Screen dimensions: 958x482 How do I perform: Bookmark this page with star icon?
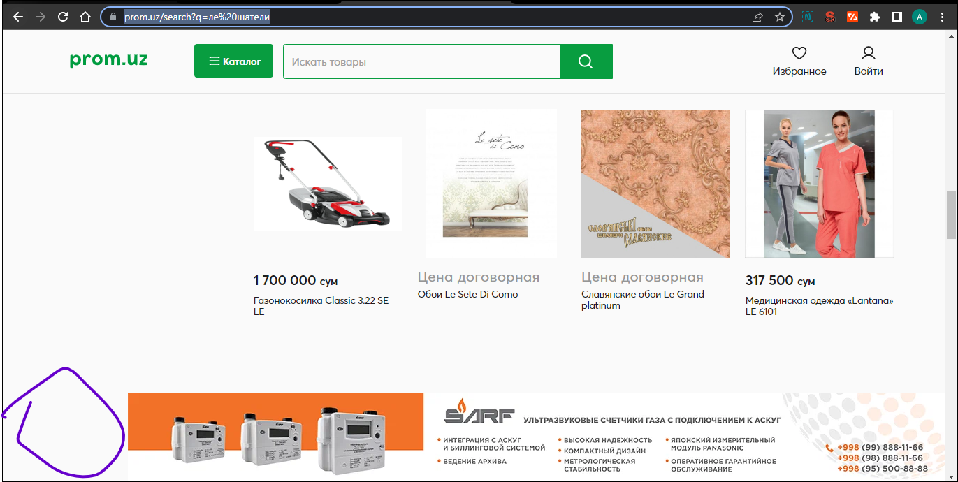click(x=780, y=17)
